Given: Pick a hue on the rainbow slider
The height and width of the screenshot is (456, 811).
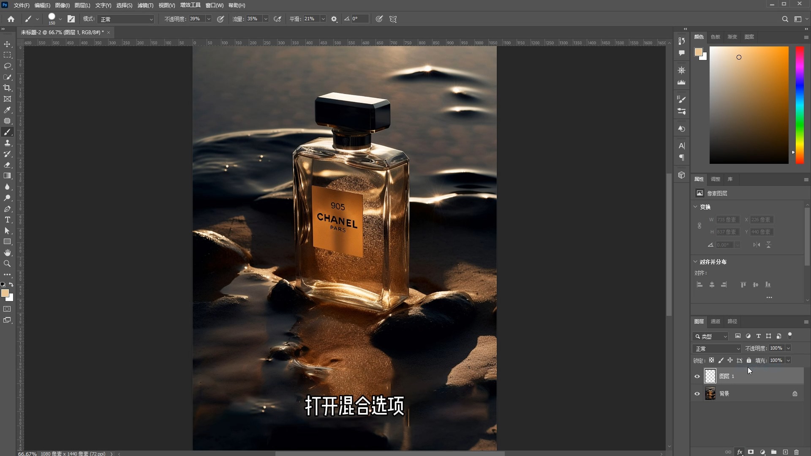Looking at the screenshot, I should 800,105.
